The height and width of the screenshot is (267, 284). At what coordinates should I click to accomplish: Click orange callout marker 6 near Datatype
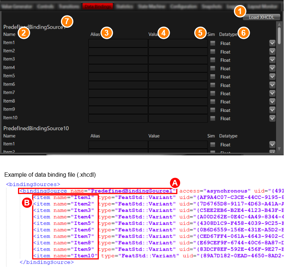[x=244, y=33]
